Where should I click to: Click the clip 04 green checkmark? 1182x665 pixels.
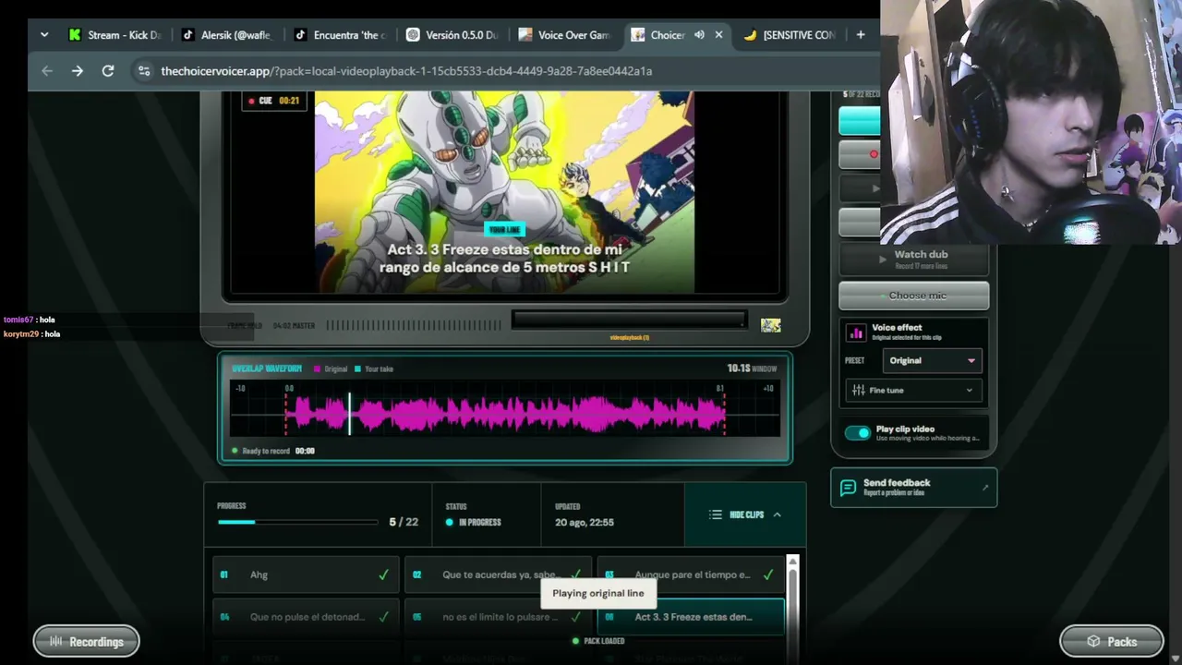pos(383,617)
